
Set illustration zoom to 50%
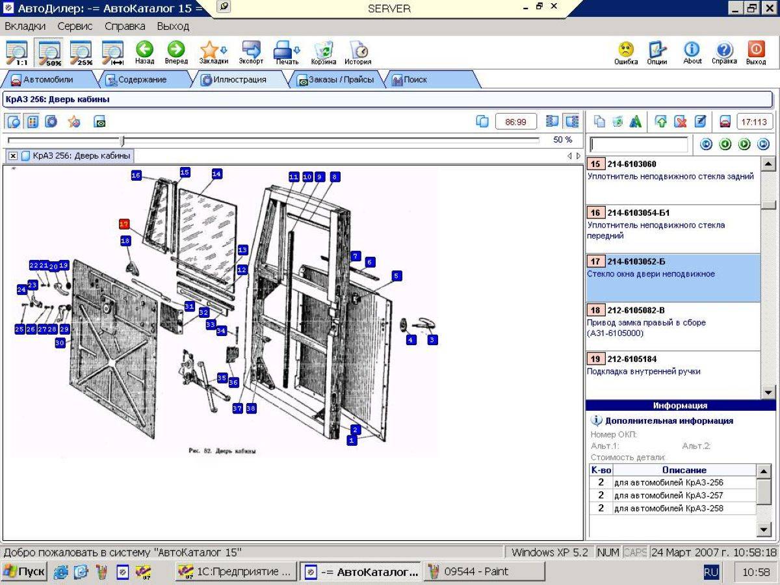(x=49, y=53)
